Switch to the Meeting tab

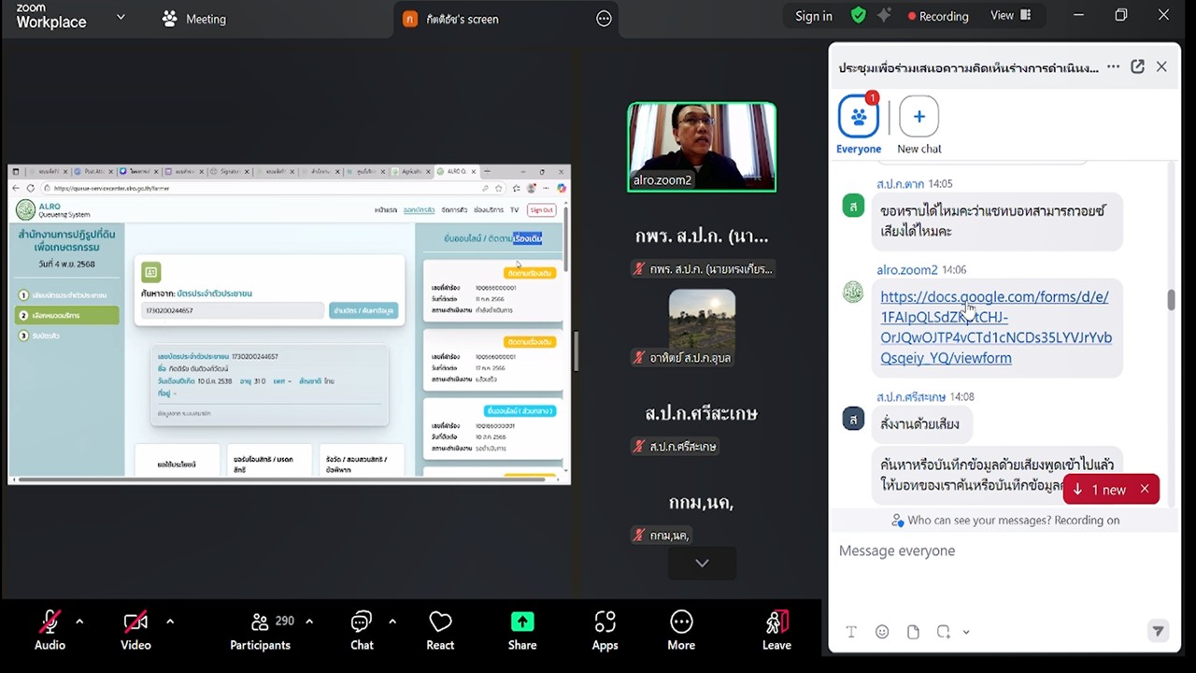pos(194,19)
